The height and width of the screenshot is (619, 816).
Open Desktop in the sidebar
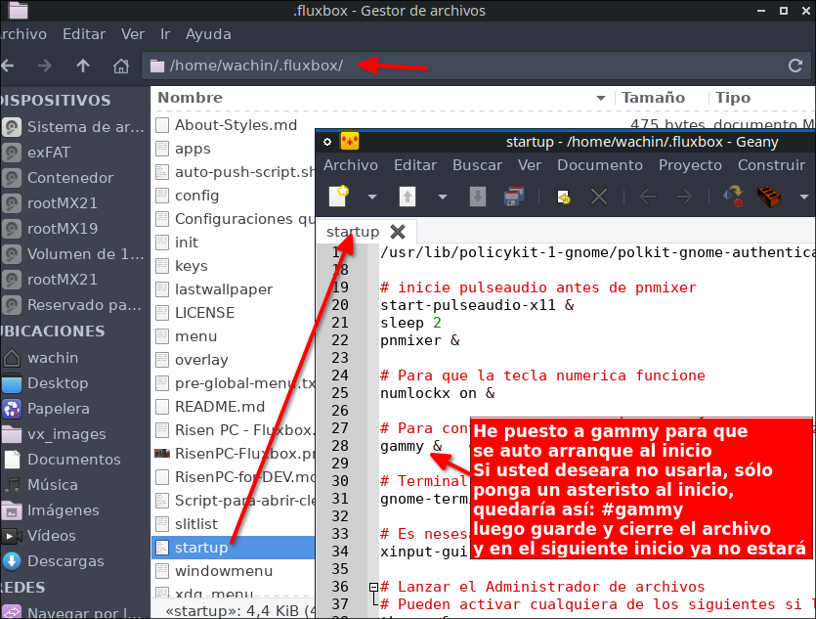tap(58, 383)
